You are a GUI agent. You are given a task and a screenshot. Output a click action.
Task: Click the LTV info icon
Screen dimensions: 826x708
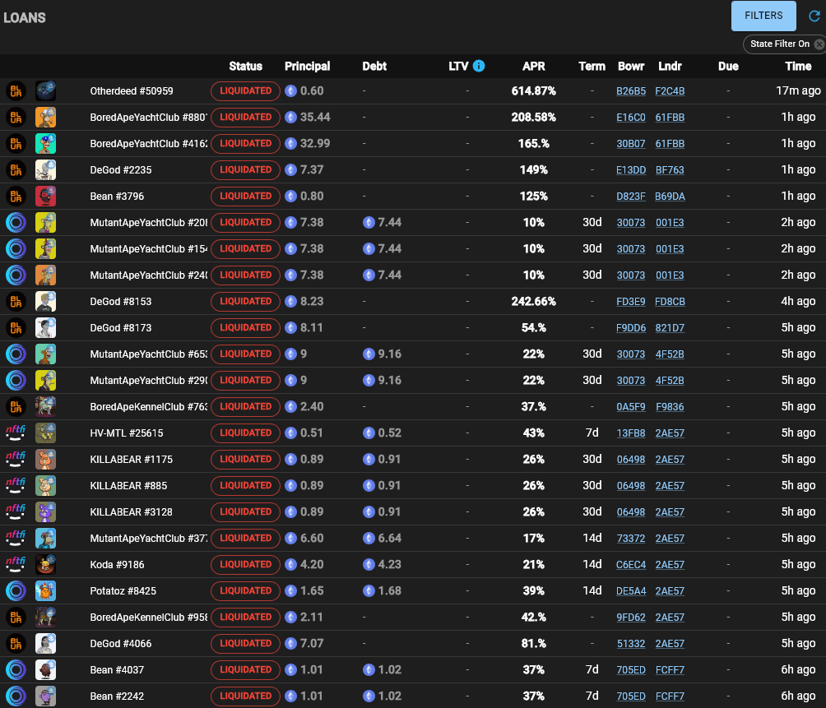point(479,66)
